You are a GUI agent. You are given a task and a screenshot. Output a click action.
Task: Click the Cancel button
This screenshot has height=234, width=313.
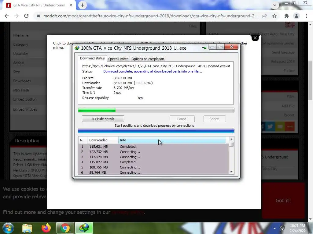coord(214,119)
